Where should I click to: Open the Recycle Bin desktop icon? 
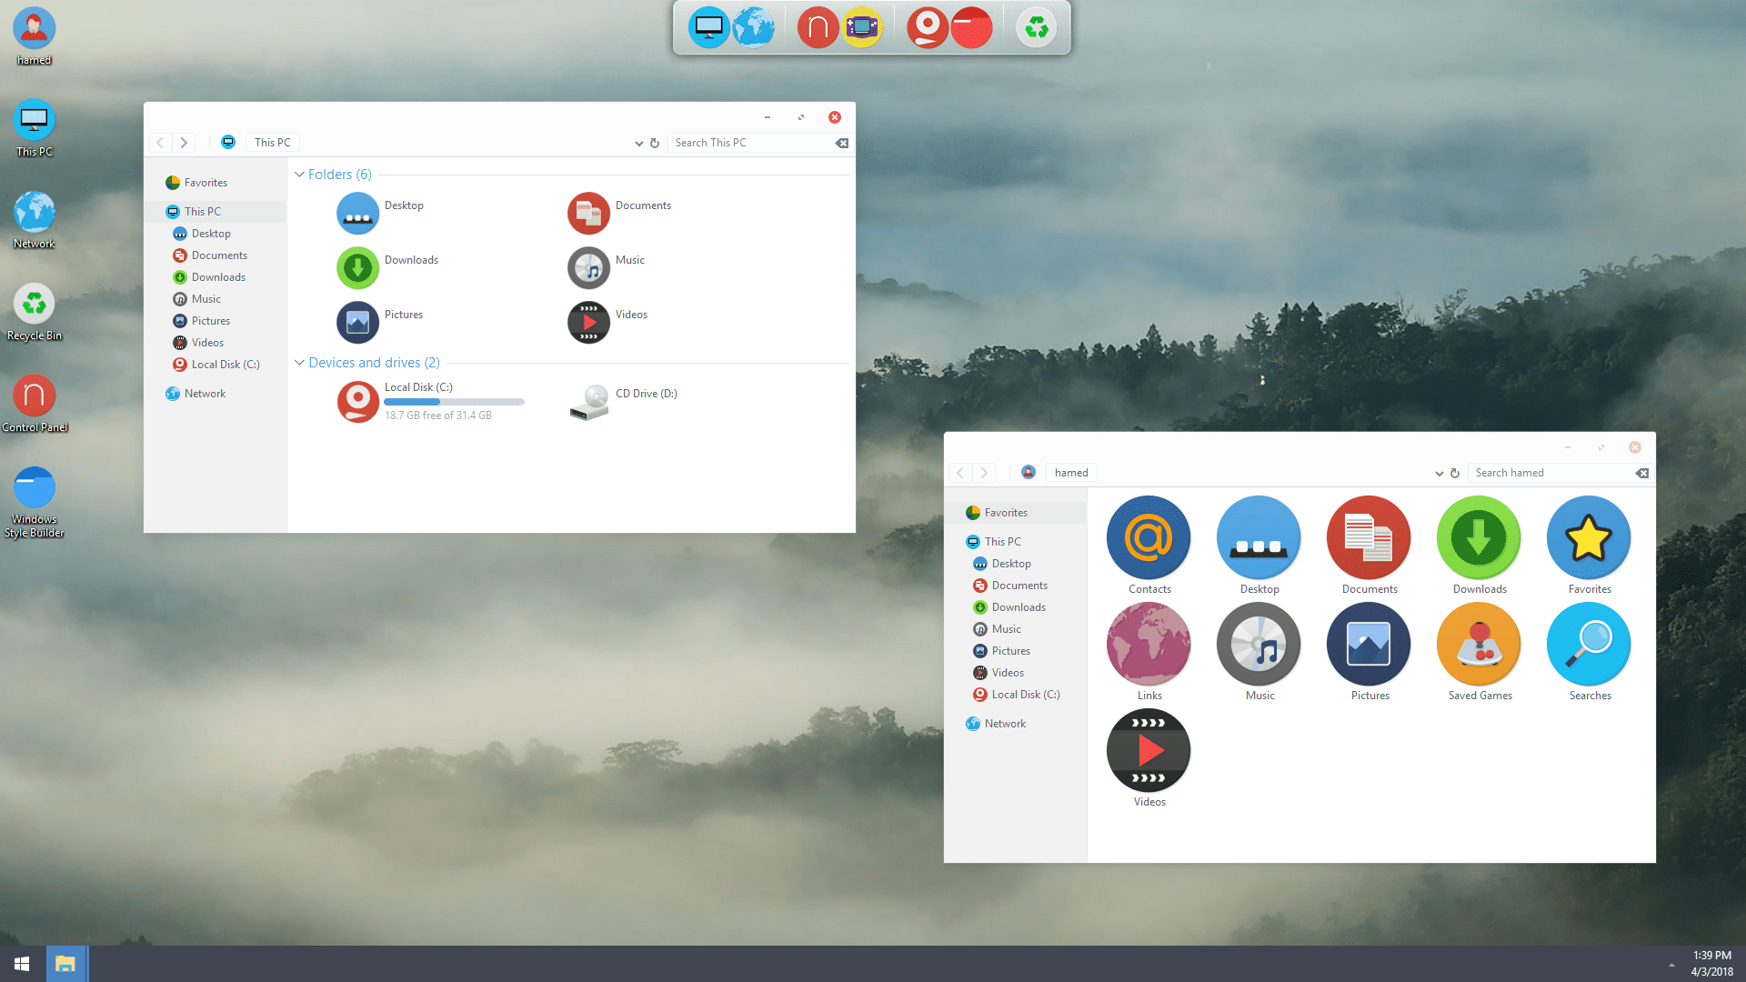(34, 302)
